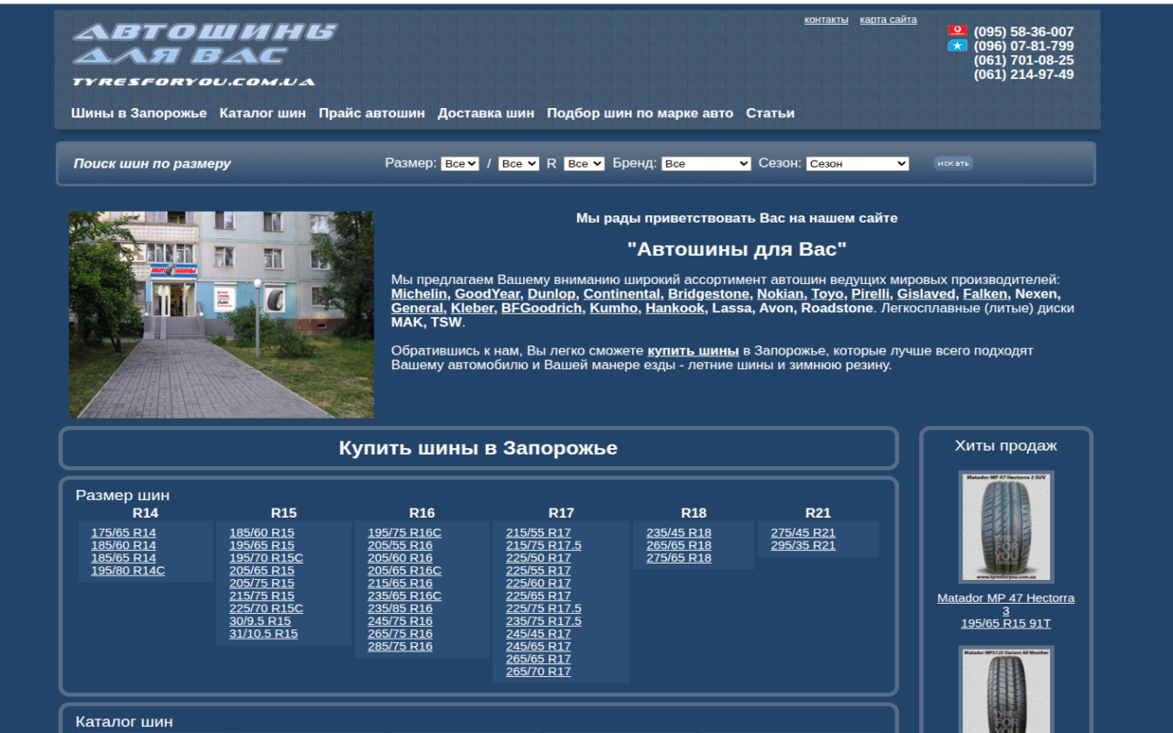Select tire size 185/60 R14
The width and height of the screenshot is (1173, 733).
point(124,545)
